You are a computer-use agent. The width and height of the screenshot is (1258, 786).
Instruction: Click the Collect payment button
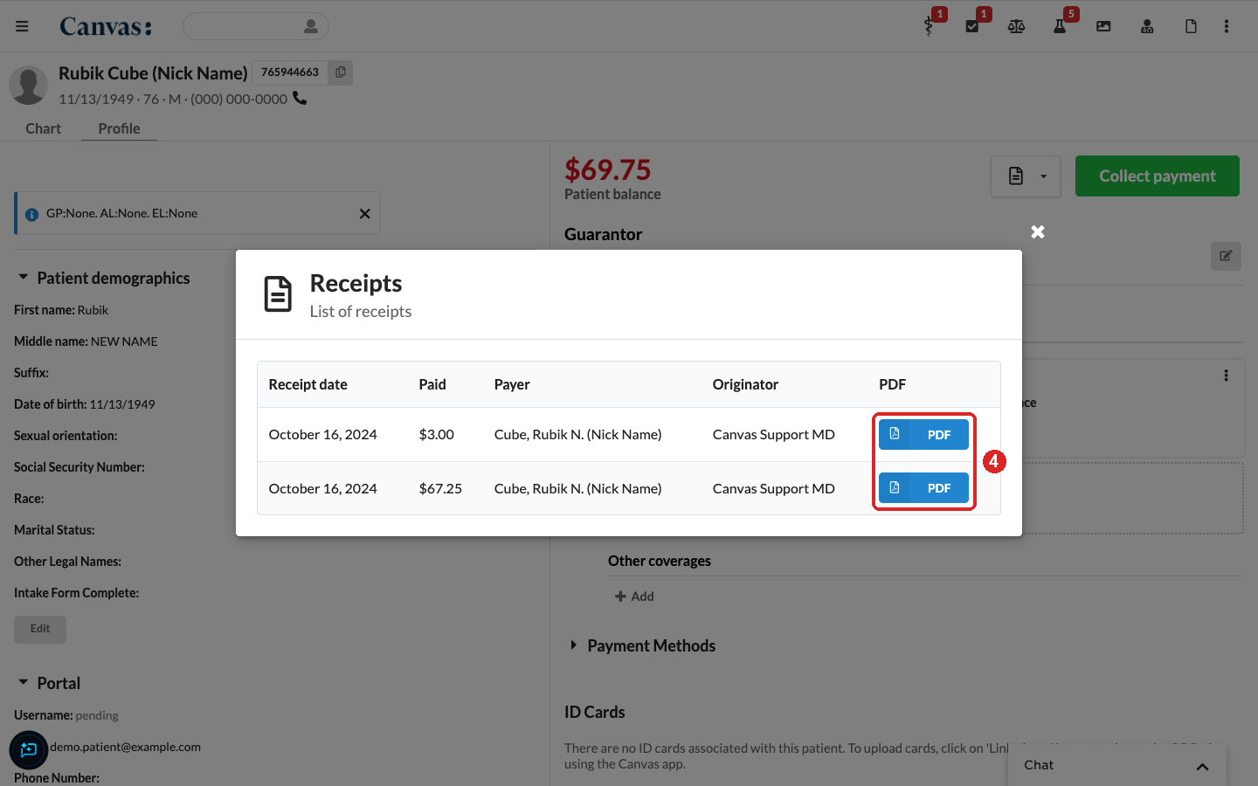tap(1158, 176)
